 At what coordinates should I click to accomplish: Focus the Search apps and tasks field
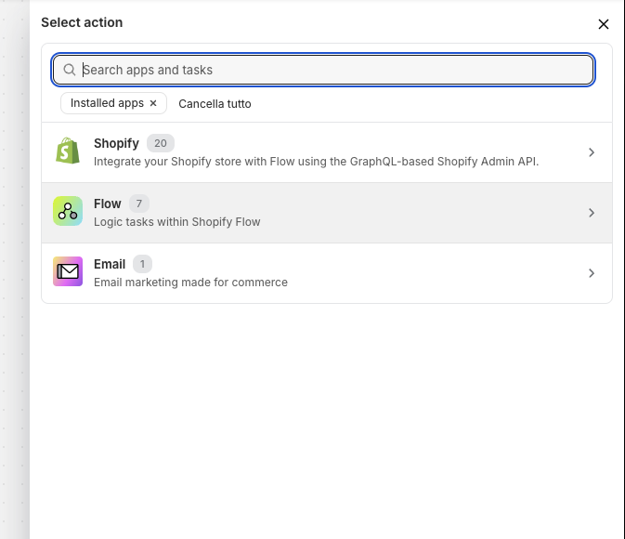[334, 70]
